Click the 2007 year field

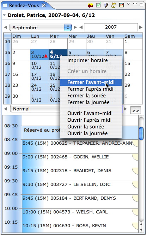tap(111, 27)
